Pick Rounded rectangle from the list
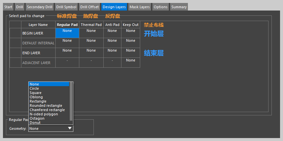 (x=46, y=106)
